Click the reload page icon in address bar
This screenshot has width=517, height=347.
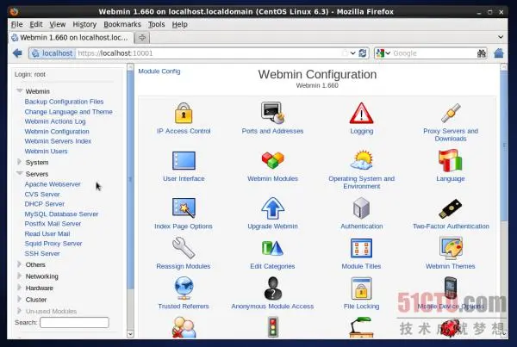coord(363,53)
